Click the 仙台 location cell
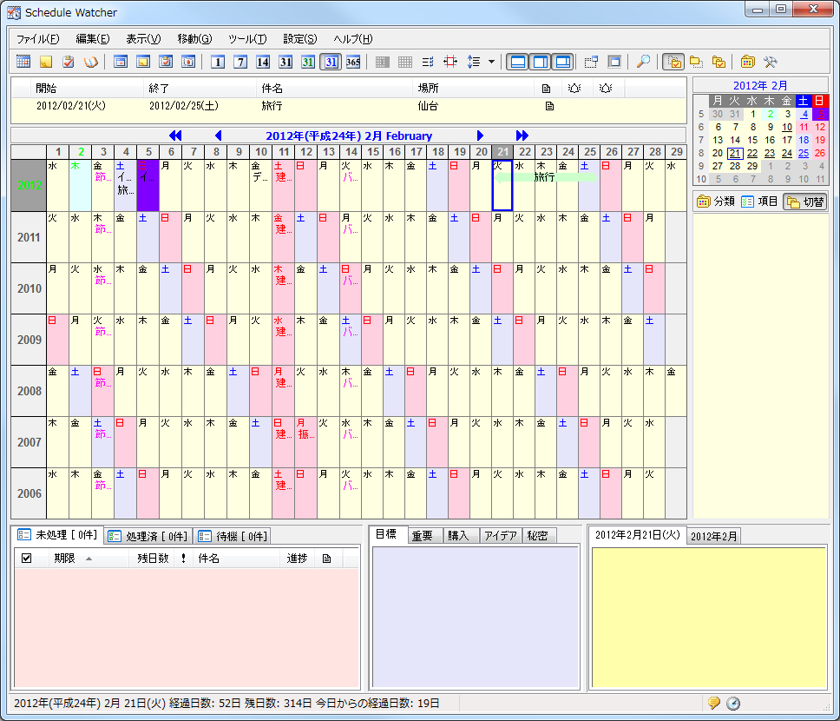 pyautogui.click(x=428, y=106)
